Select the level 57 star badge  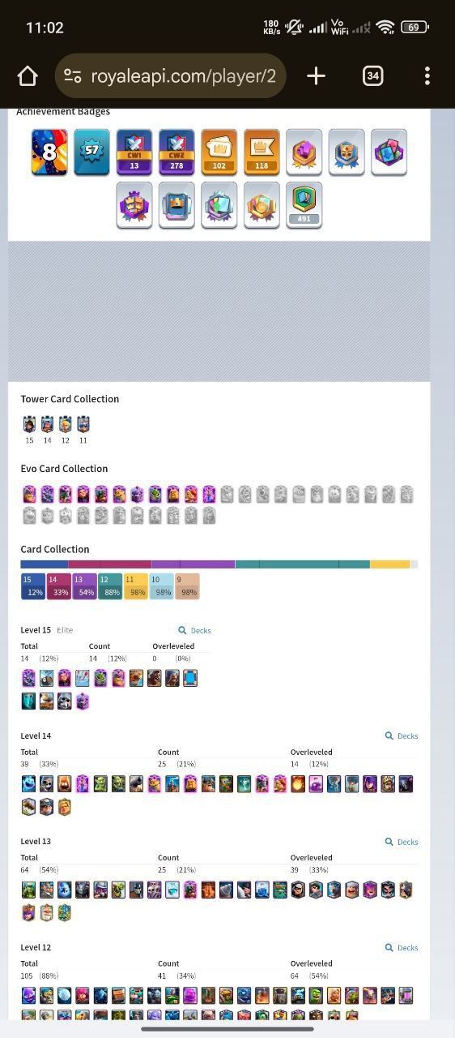pyautogui.click(x=91, y=152)
